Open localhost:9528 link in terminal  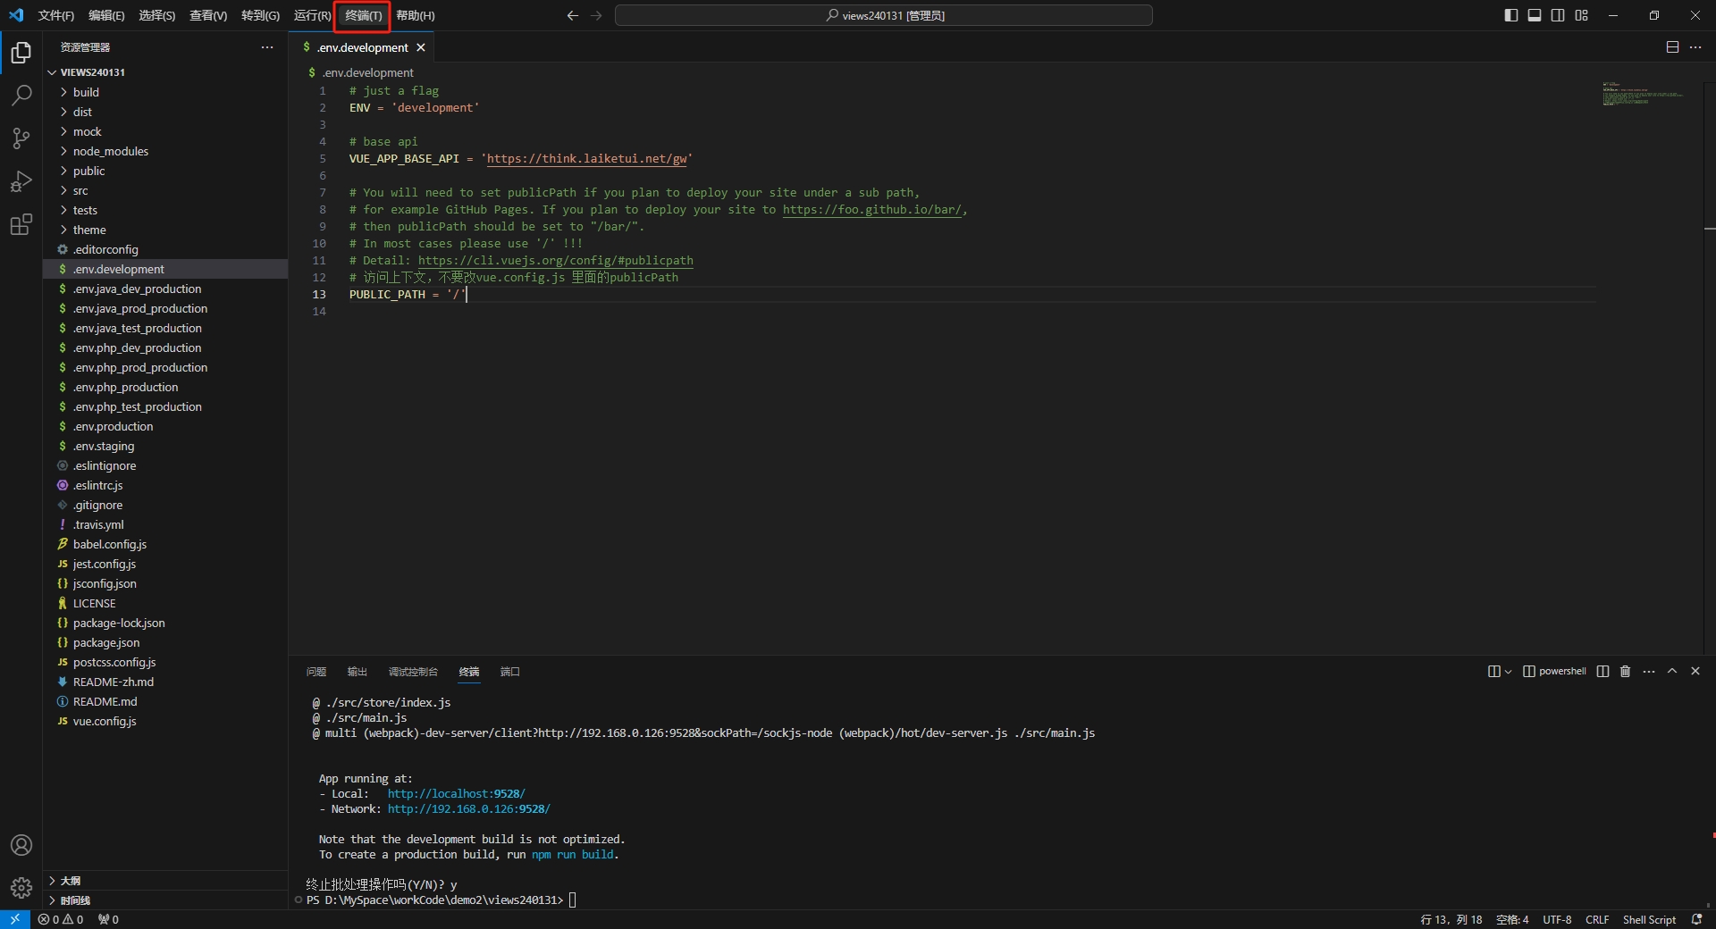(x=456, y=794)
